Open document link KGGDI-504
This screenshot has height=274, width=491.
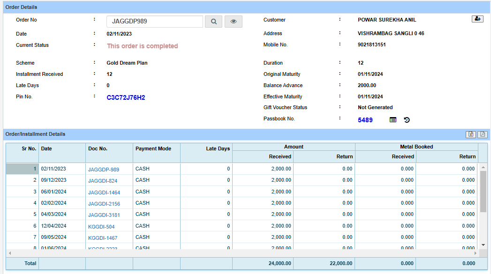[101, 226]
